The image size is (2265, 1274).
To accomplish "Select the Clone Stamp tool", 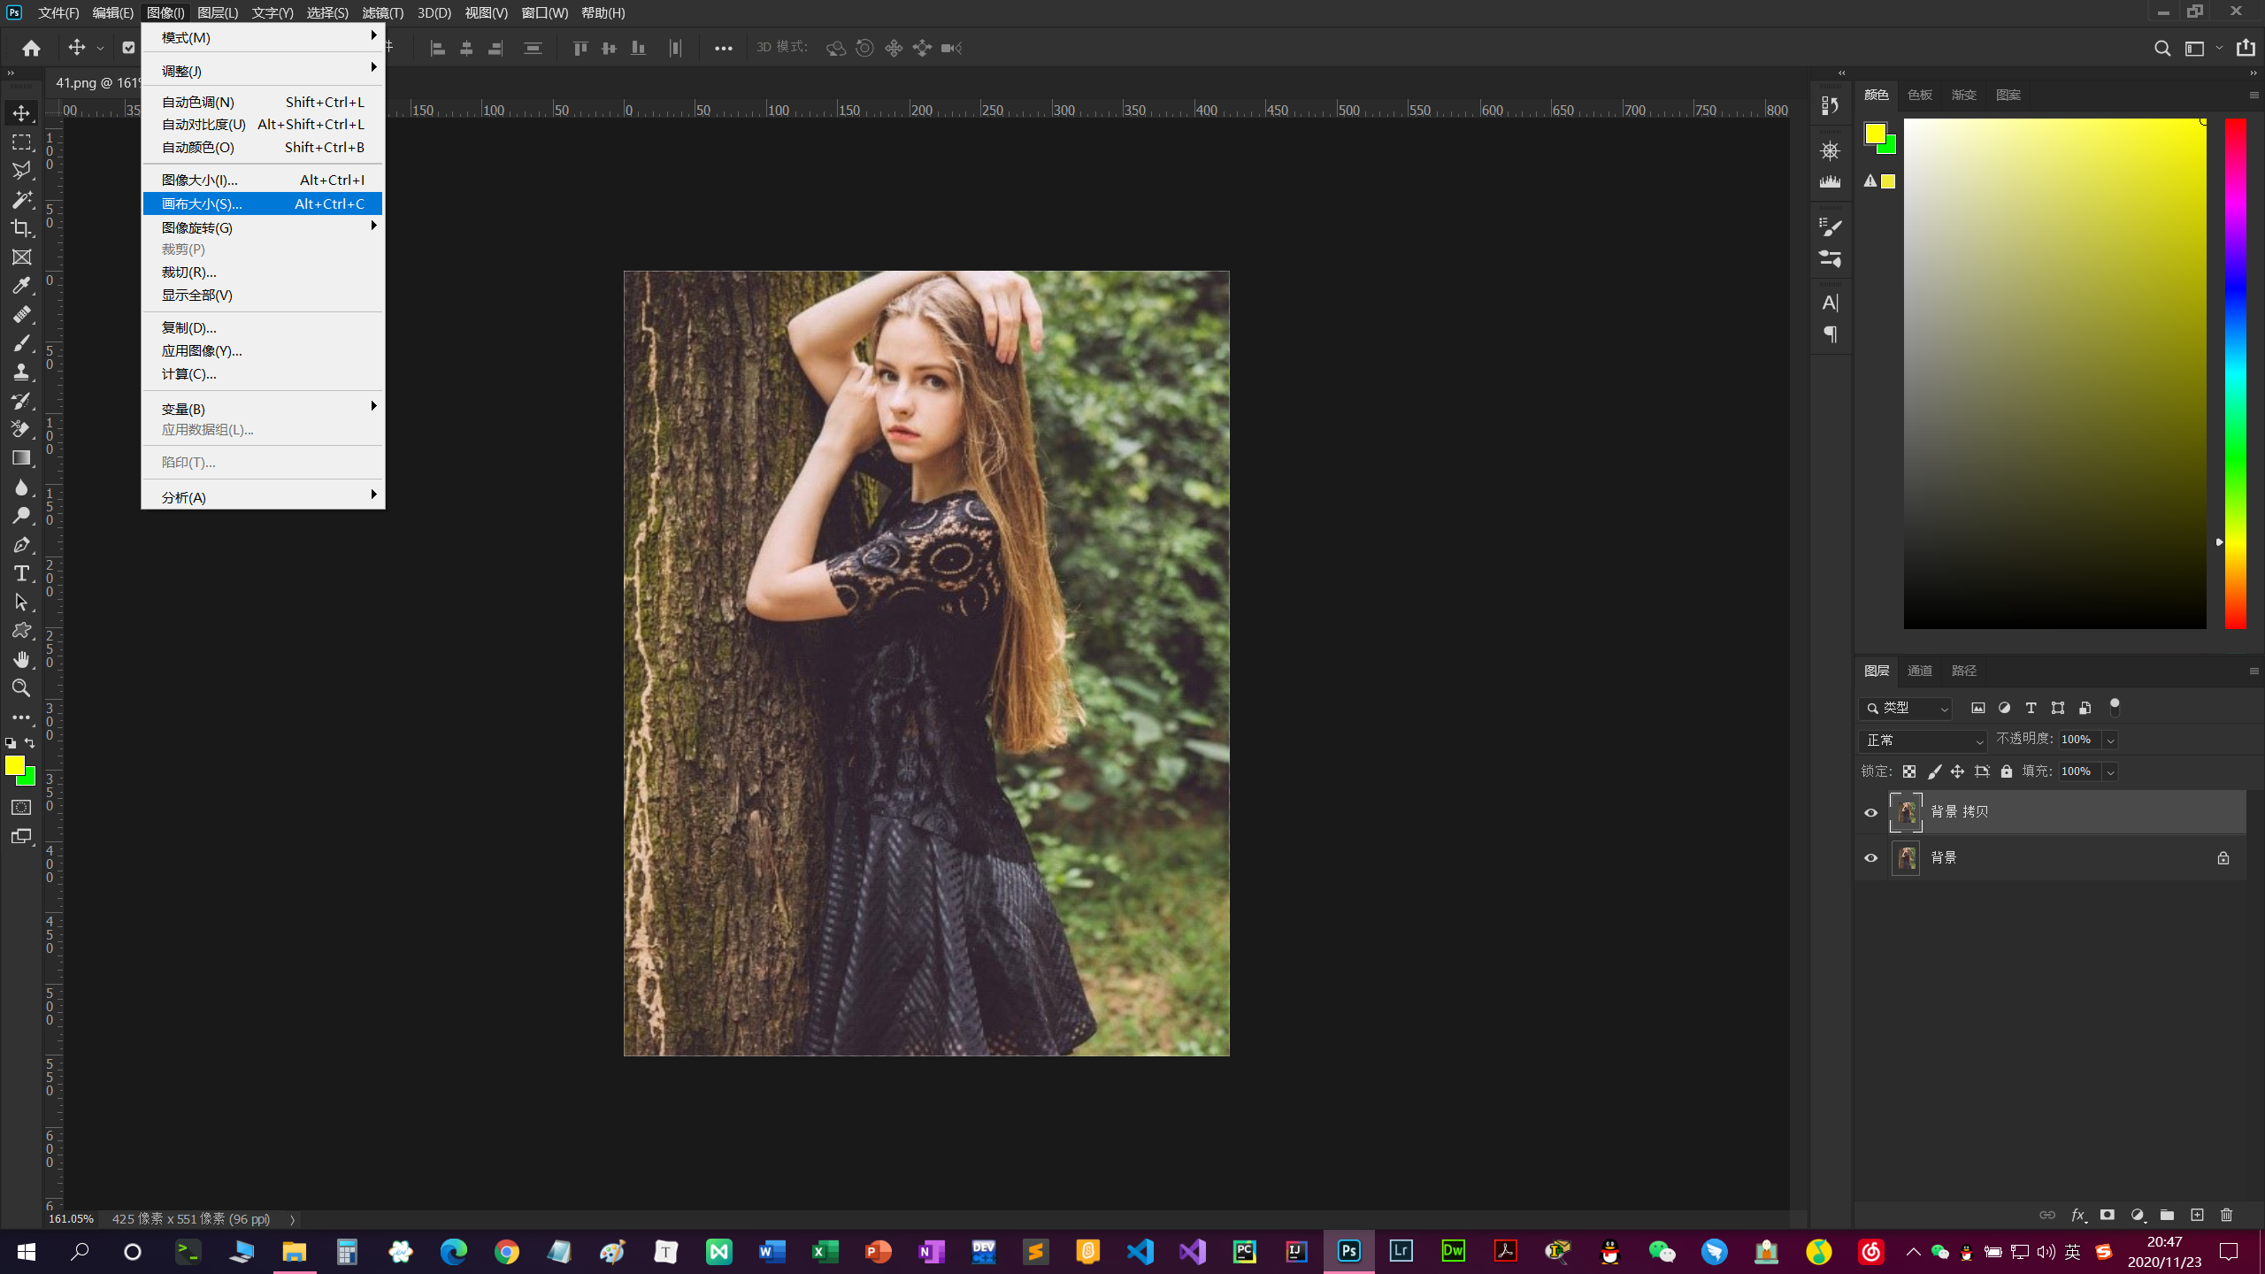I will tap(21, 372).
